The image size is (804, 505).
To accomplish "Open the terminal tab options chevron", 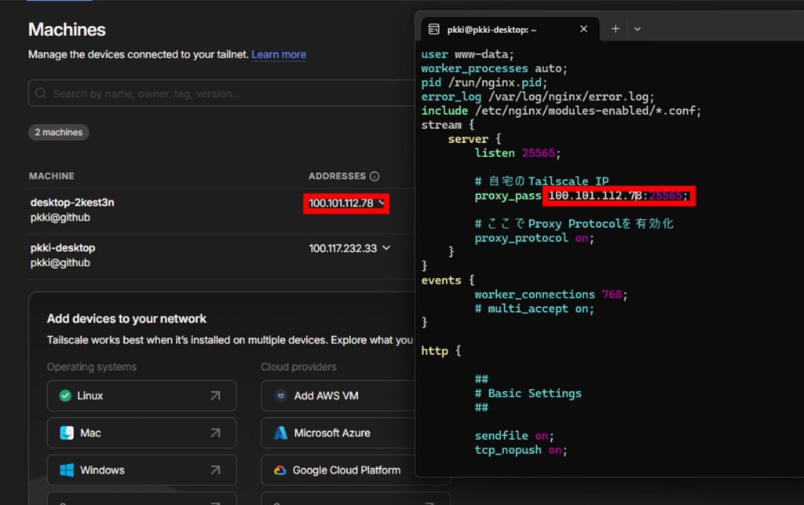I will (638, 28).
